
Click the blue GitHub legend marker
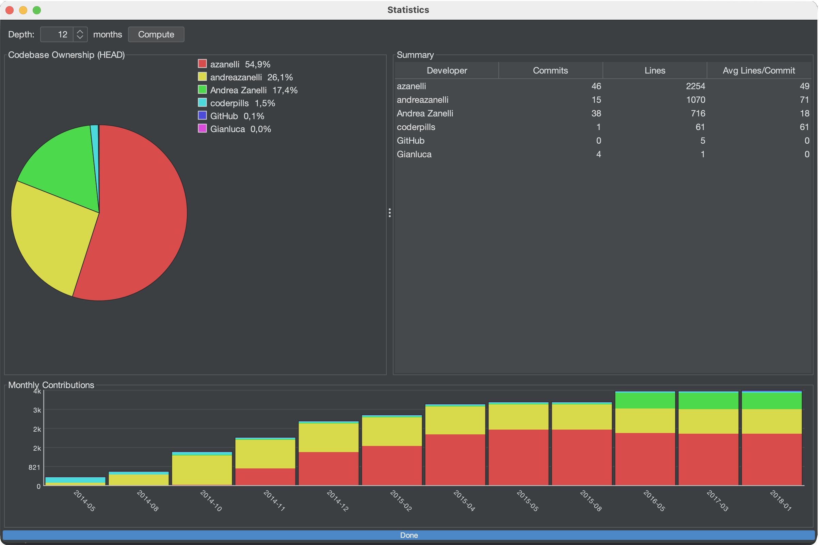click(203, 115)
